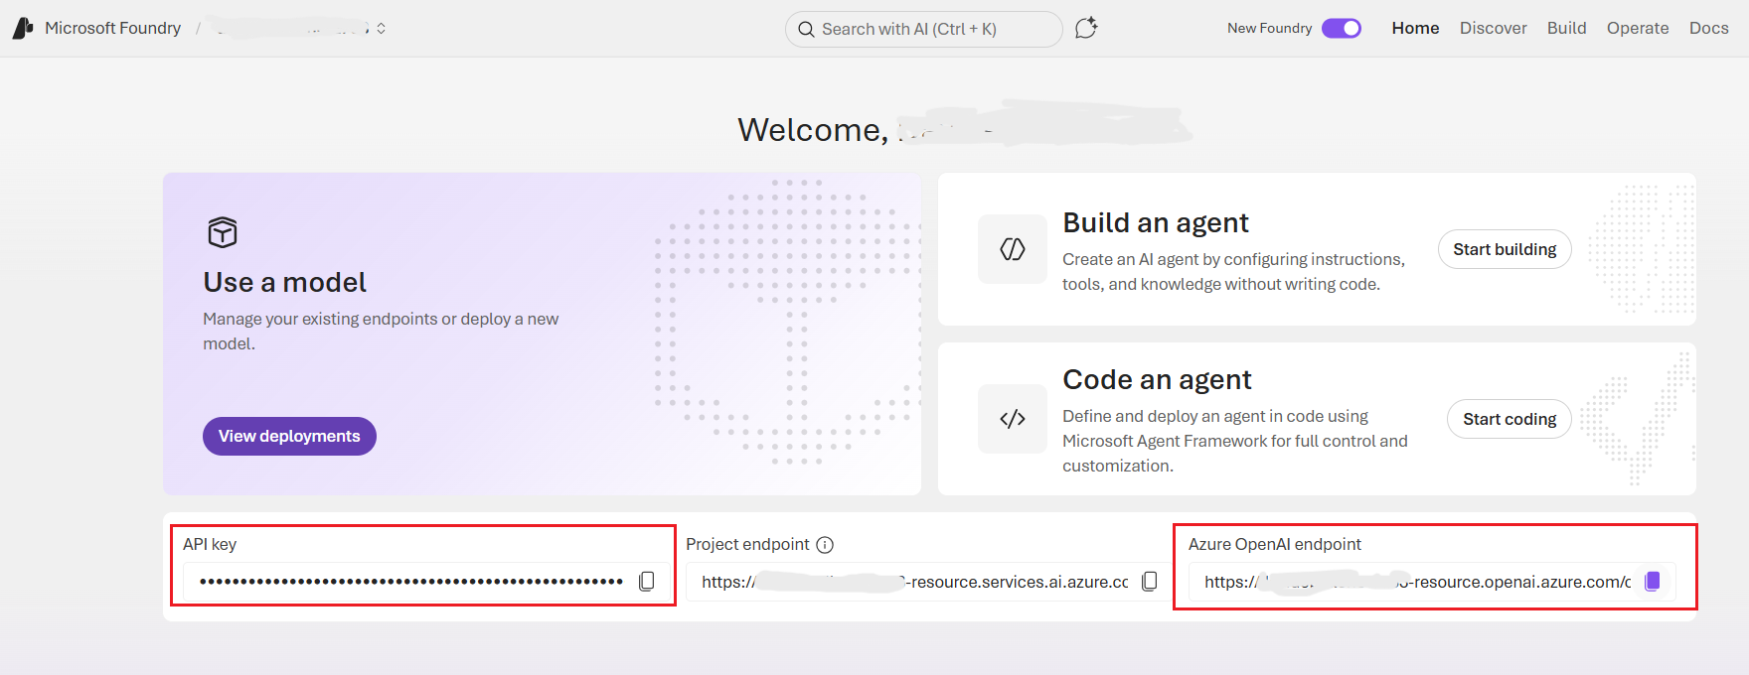Open the Discover tab
The image size is (1749, 675).
point(1493,28)
